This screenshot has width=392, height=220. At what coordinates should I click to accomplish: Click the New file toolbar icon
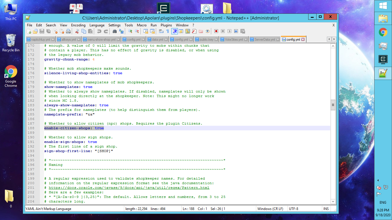pos(29,31)
